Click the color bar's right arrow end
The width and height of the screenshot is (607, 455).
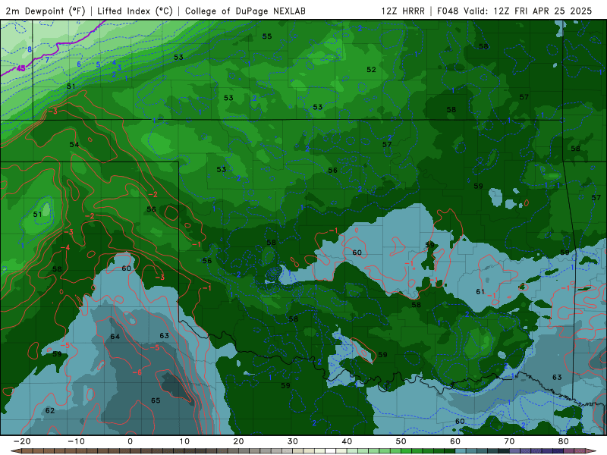click(x=592, y=451)
